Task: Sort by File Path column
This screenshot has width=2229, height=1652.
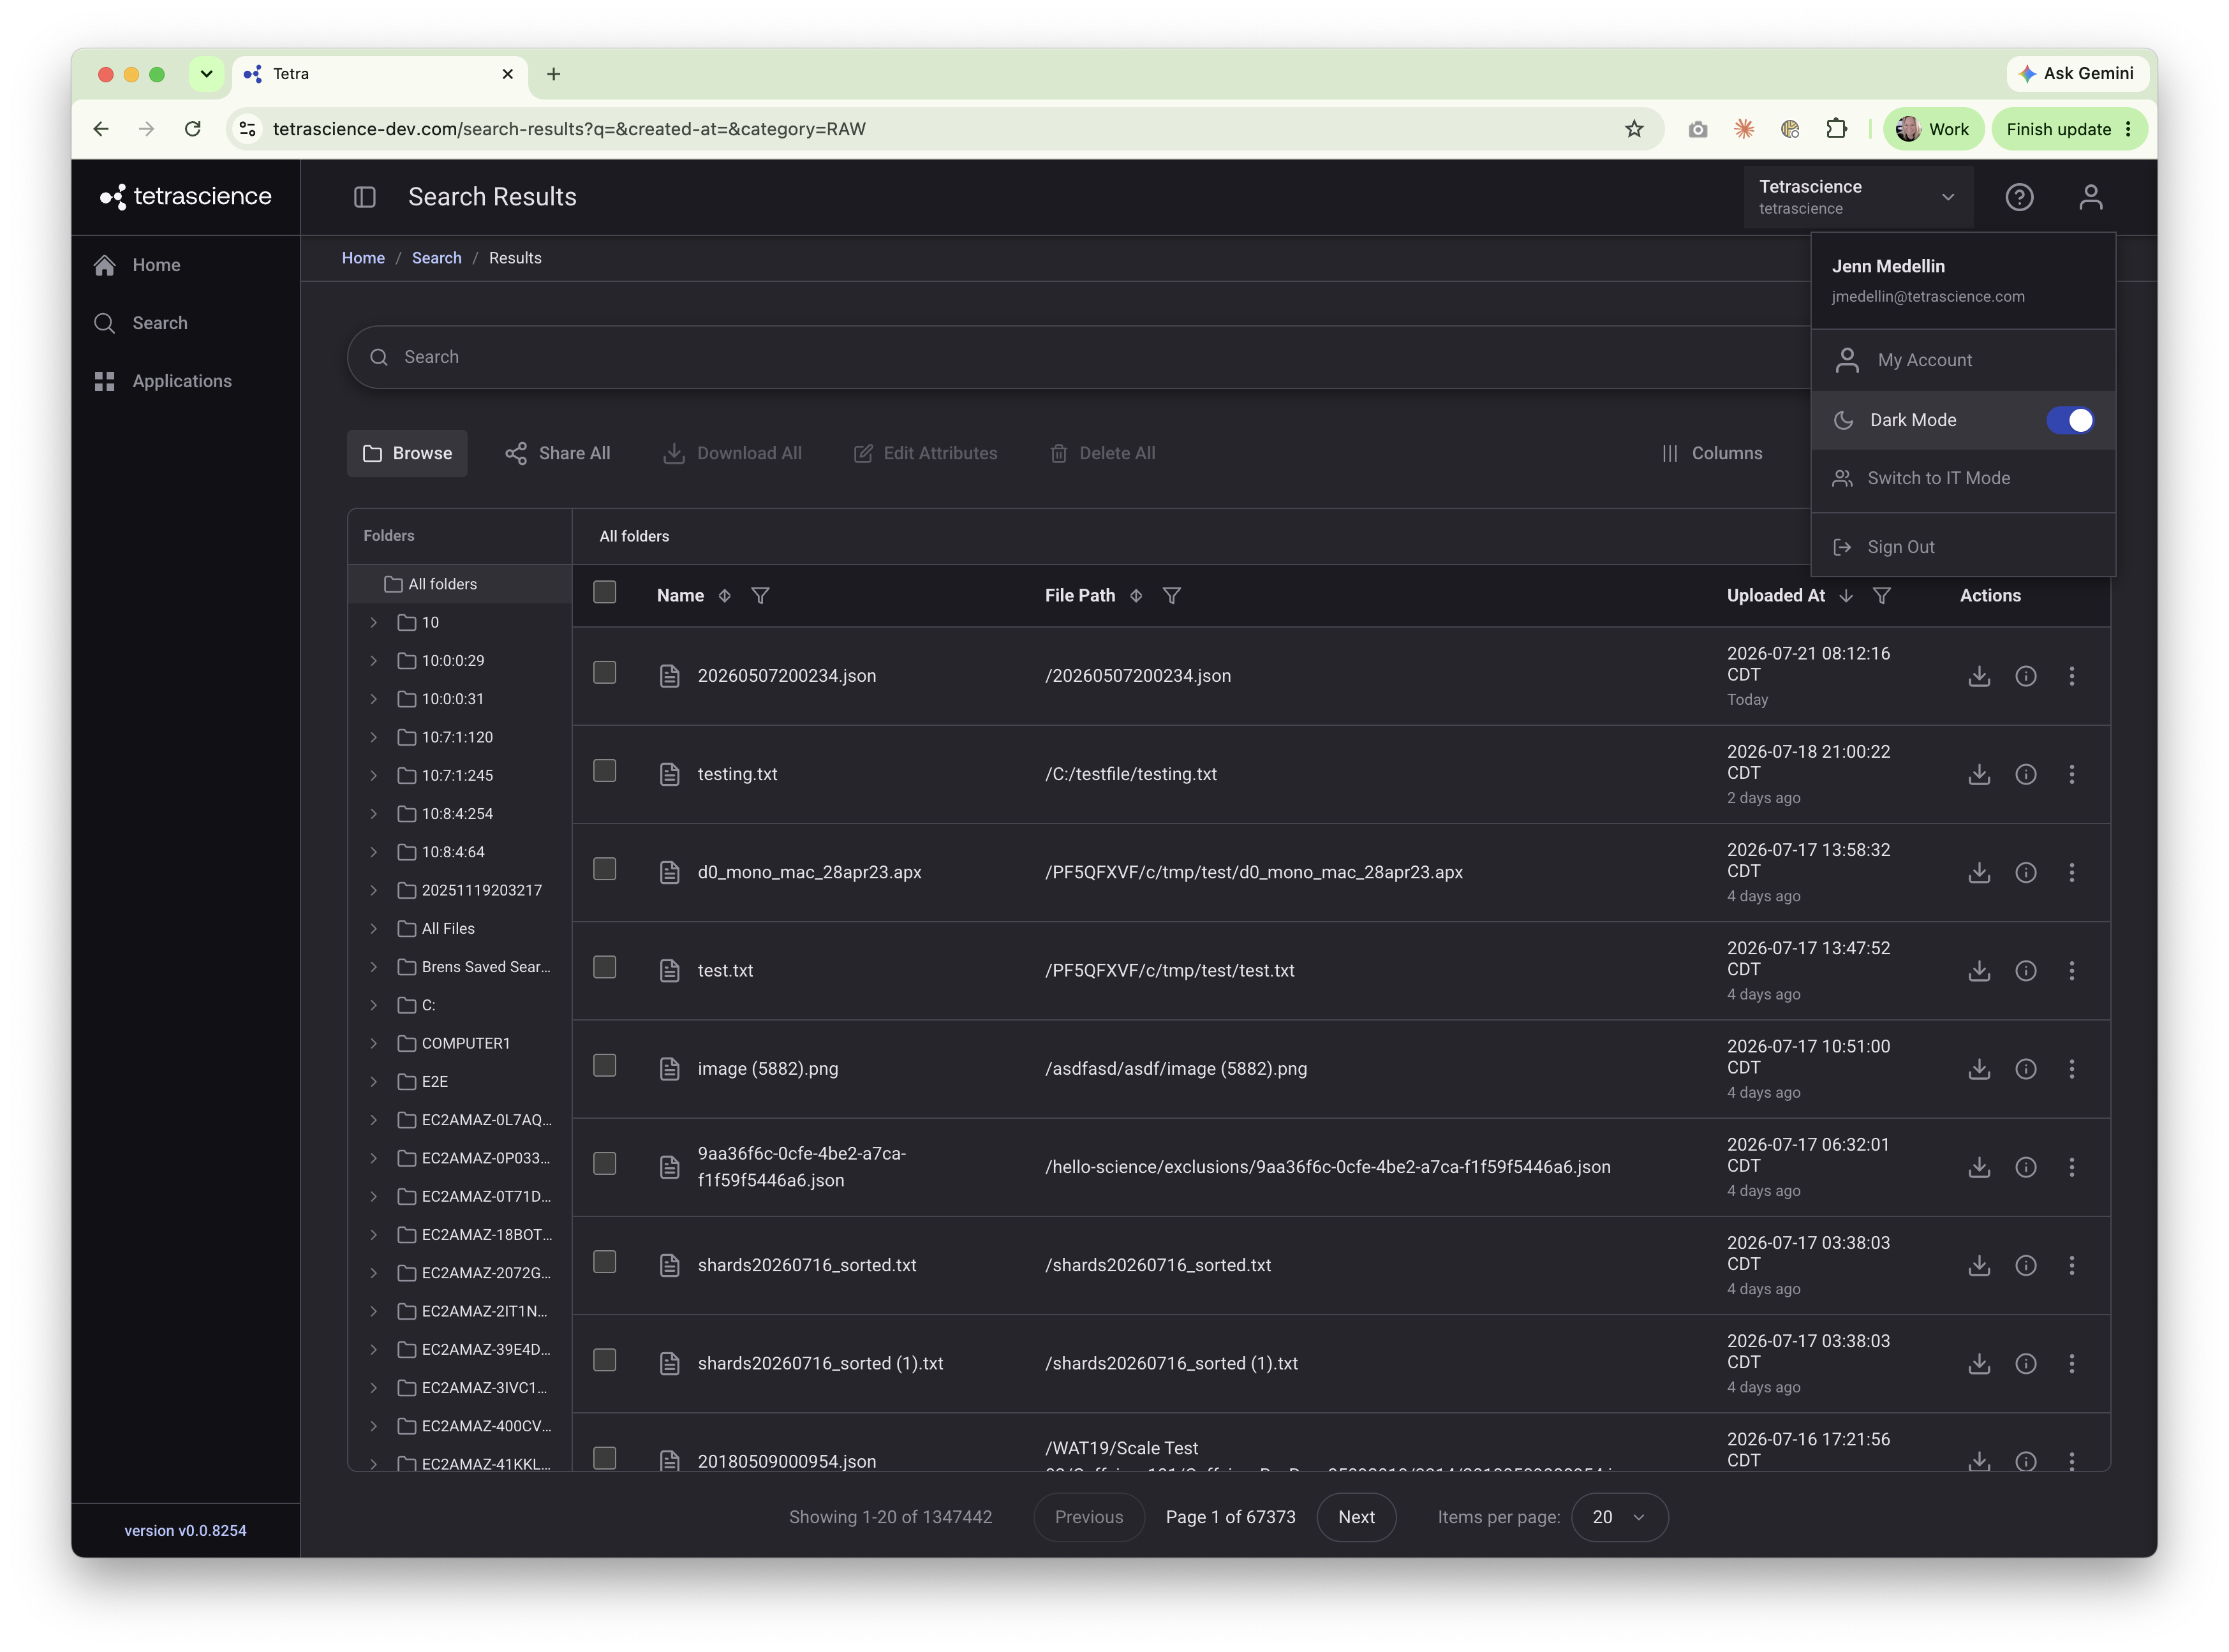Action: pos(1135,595)
